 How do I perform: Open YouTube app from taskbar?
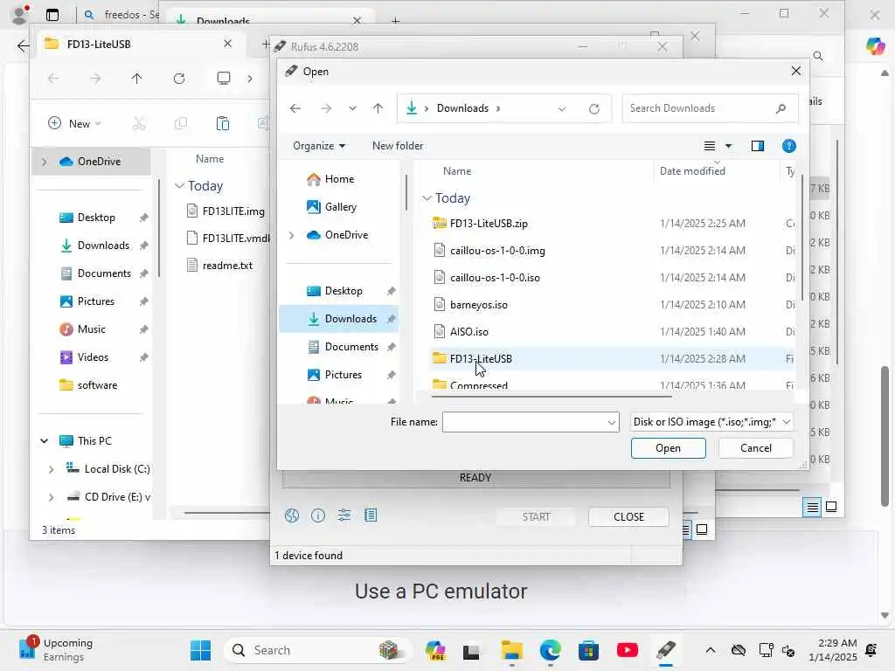pos(628,650)
